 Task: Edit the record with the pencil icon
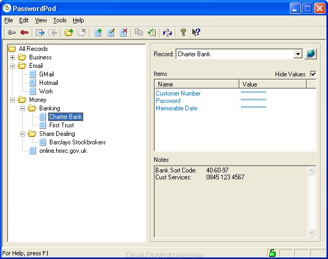pyautogui.click(x=111, y=32)
